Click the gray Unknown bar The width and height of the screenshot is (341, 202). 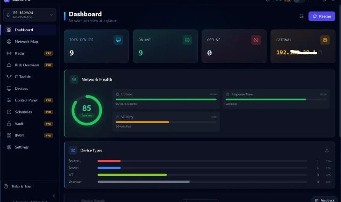click(143, 182)
